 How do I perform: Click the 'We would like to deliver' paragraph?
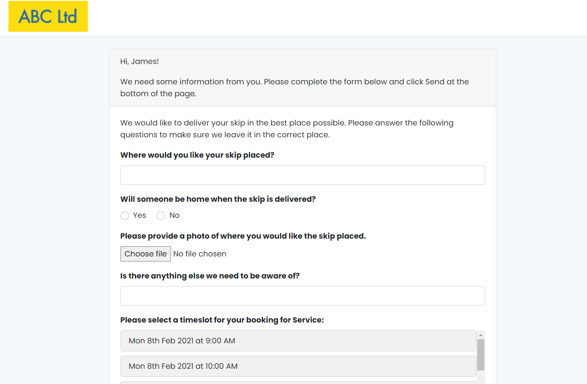pos(287,129)
